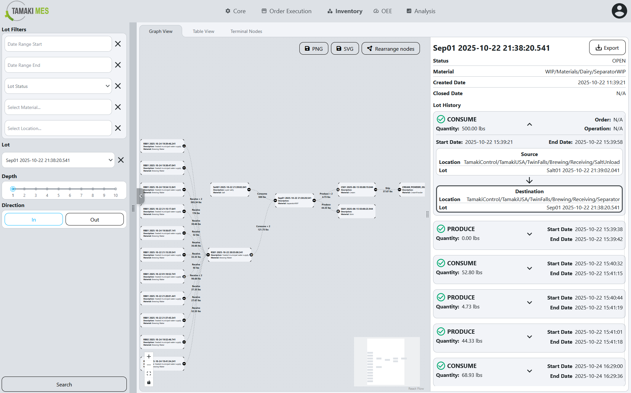Clear the Select Location filter
Screen dimensions: 631x393
click(118, 128)
